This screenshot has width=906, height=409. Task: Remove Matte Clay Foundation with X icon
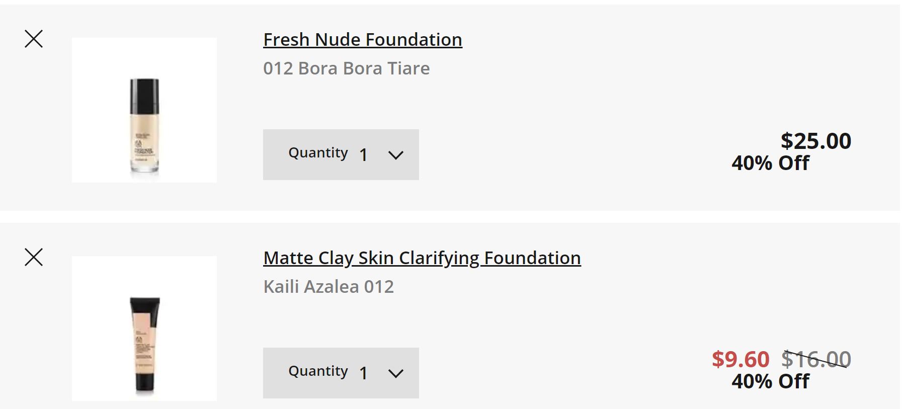click(x=34, y=257)
